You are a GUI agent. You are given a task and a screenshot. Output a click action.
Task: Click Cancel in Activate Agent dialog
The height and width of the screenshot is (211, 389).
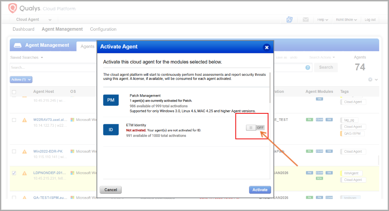click(x=111, y=190)
